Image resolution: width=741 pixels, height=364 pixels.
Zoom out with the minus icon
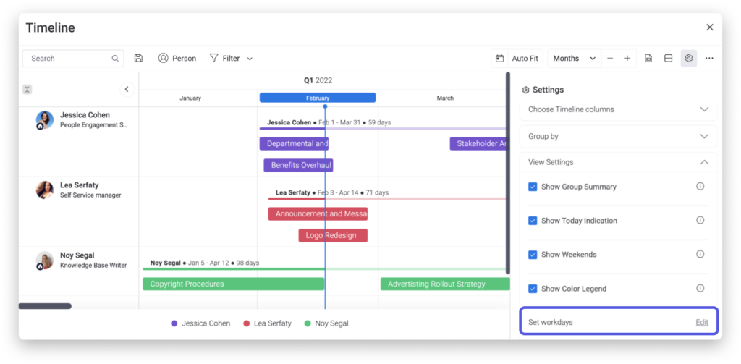click(610, 59)
